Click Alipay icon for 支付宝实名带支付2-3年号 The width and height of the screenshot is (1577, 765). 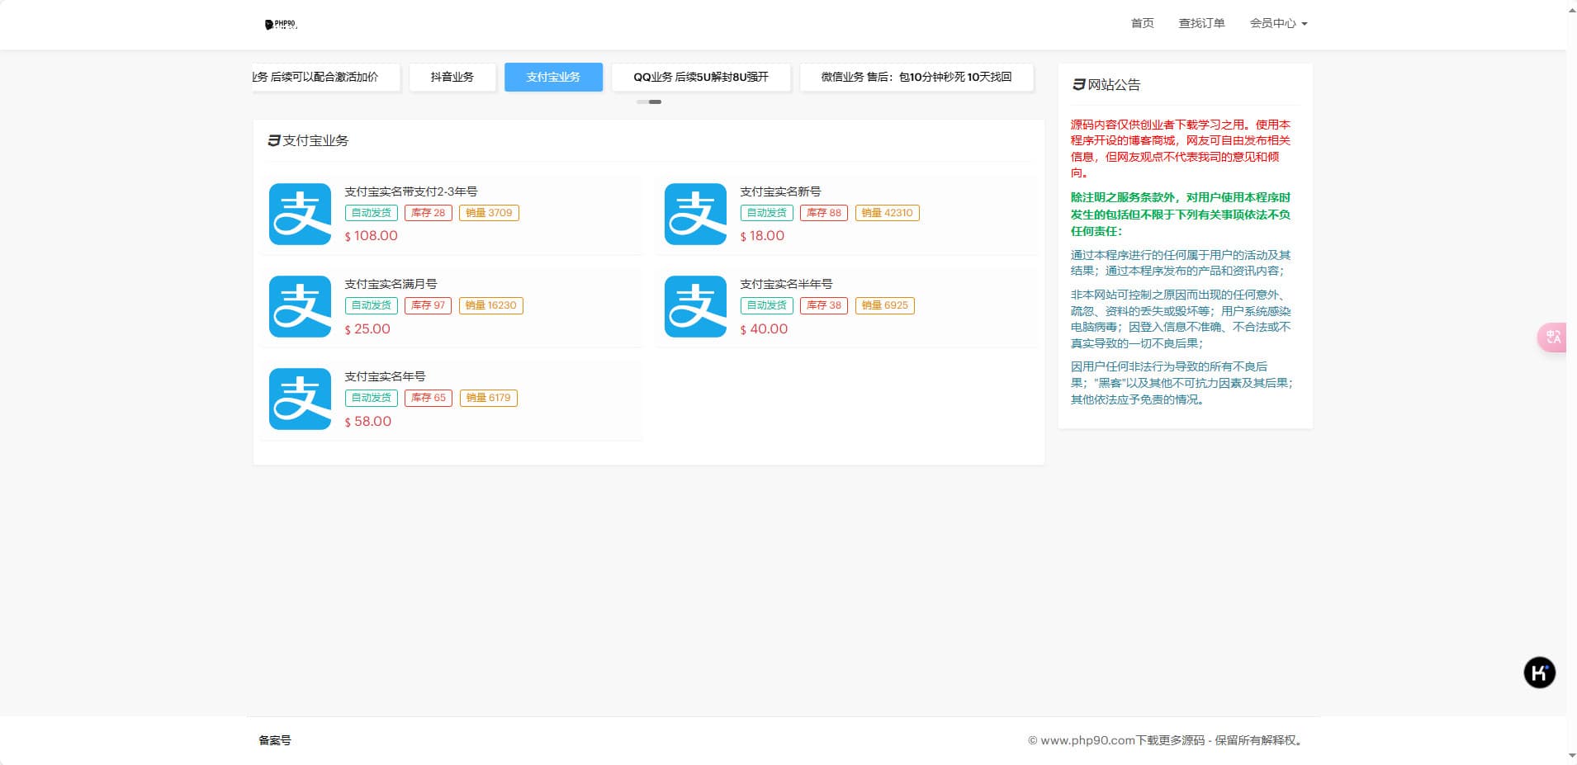[x=300, y=215]
